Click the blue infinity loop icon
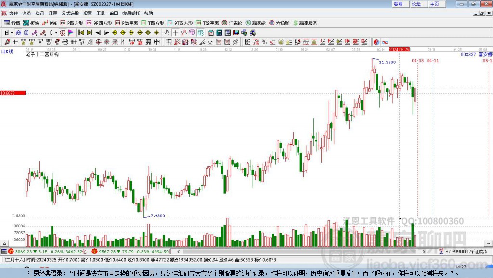 [x=385, y=42]
